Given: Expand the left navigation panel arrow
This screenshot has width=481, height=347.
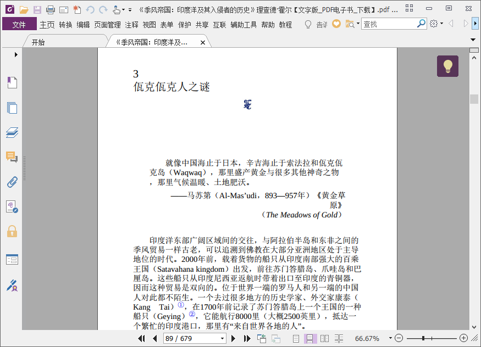Looking at the screenshot, I should [x=16, y=54].
